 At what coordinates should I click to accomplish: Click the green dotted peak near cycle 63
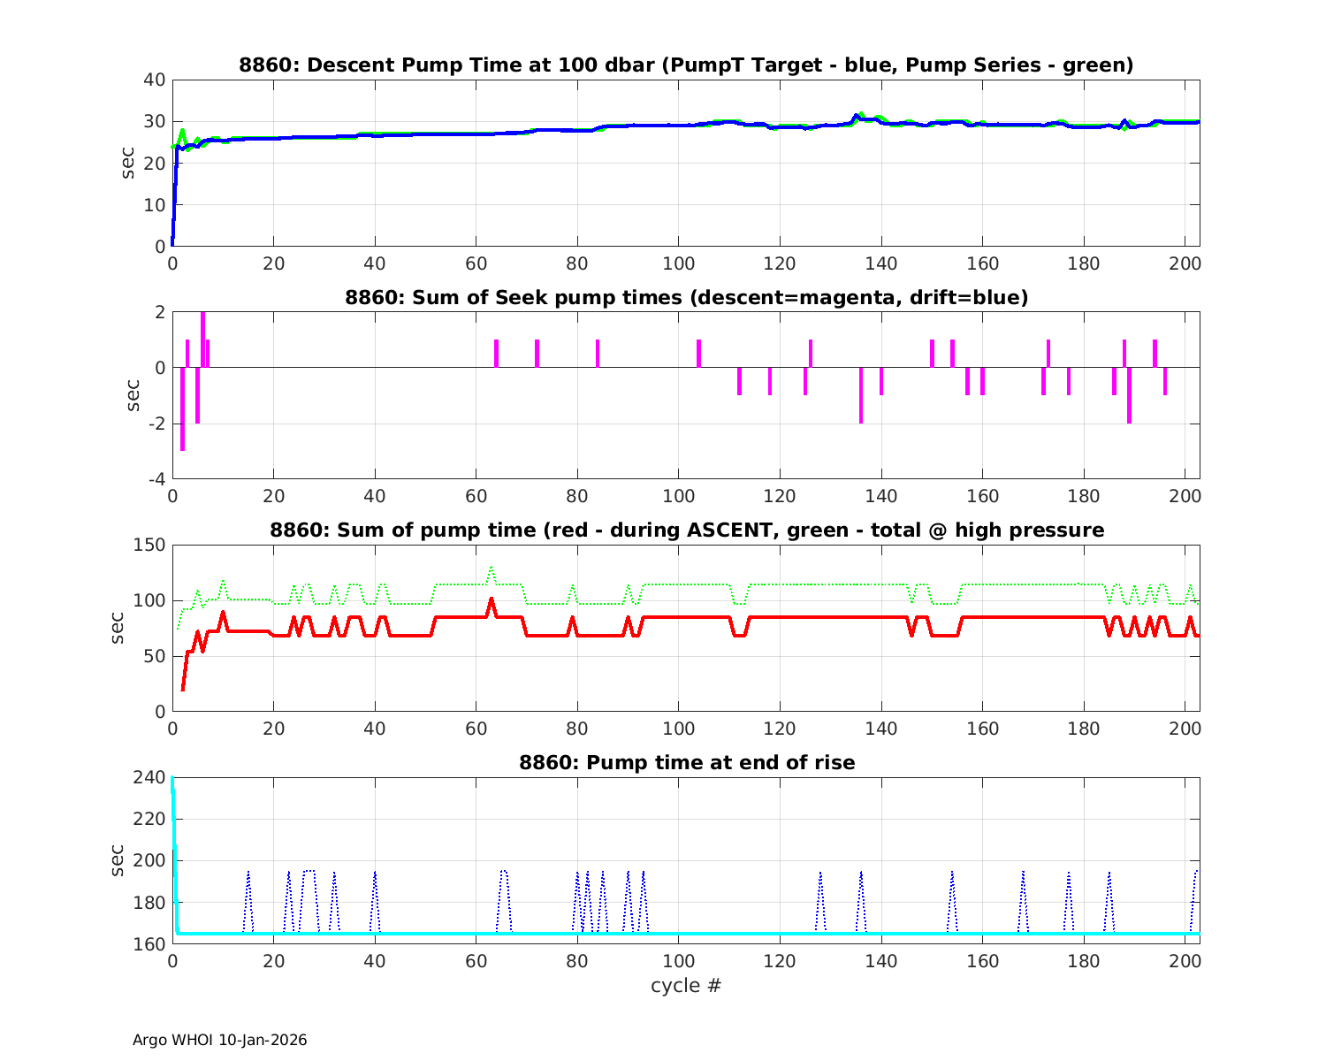(492, 569)
